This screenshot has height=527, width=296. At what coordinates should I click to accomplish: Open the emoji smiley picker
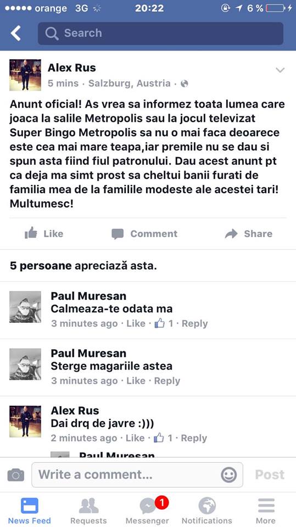(228, 475)
